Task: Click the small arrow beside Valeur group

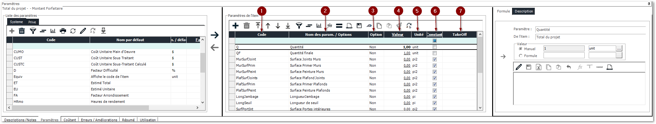Action: coord(503,56)
